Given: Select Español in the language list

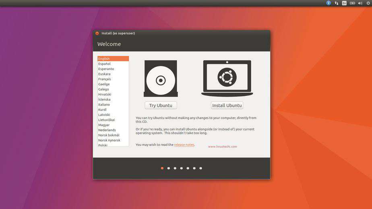Looking at the screenshot, I should pos(113,64).
